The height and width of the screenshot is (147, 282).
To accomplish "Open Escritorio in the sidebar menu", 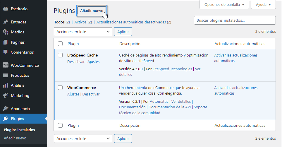I will click(x=19, y=8).
